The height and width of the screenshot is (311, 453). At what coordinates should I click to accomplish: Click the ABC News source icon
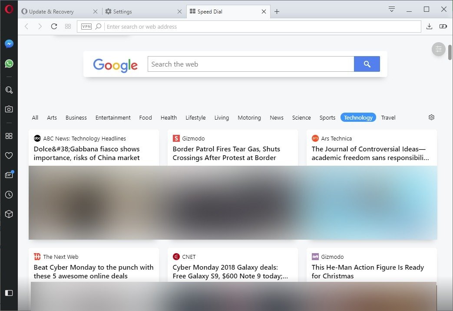tap(37, 138)
